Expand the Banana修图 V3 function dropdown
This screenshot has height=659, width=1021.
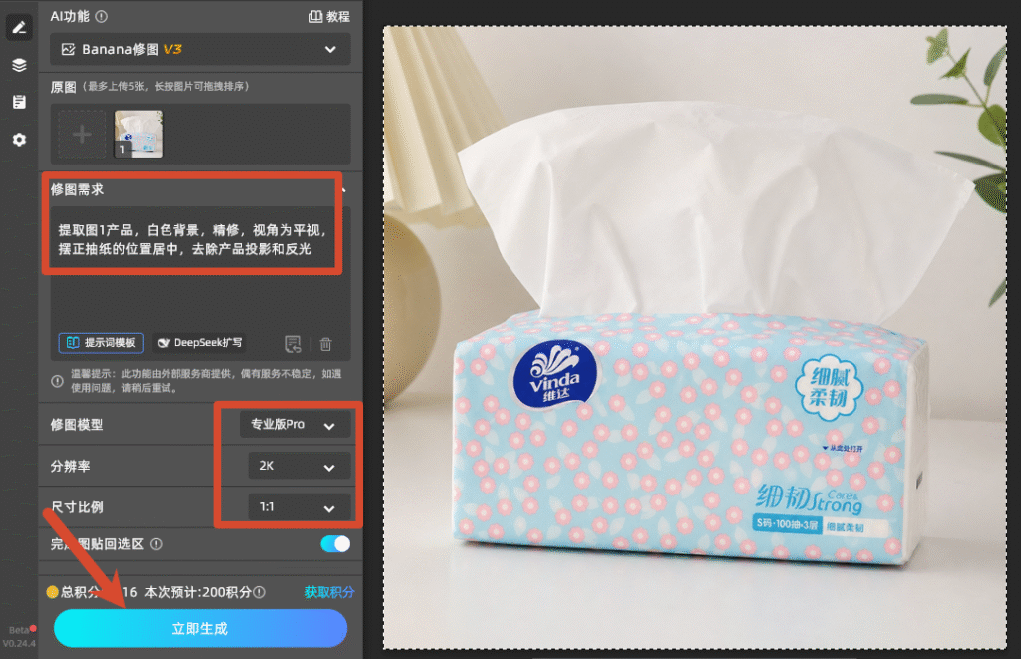pyautogui.click(x=199, y=49)
